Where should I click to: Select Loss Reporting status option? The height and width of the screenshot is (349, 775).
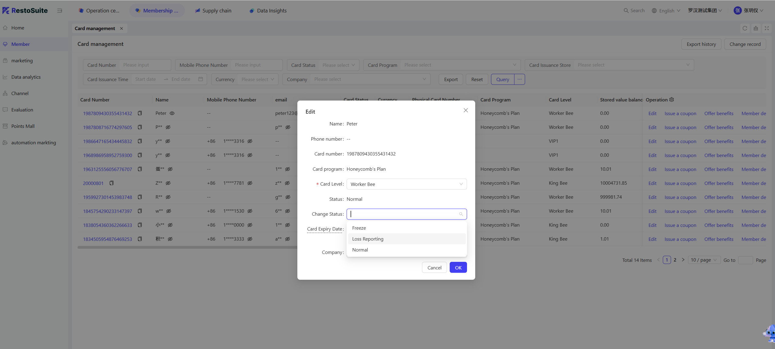(x=368, y=239)
